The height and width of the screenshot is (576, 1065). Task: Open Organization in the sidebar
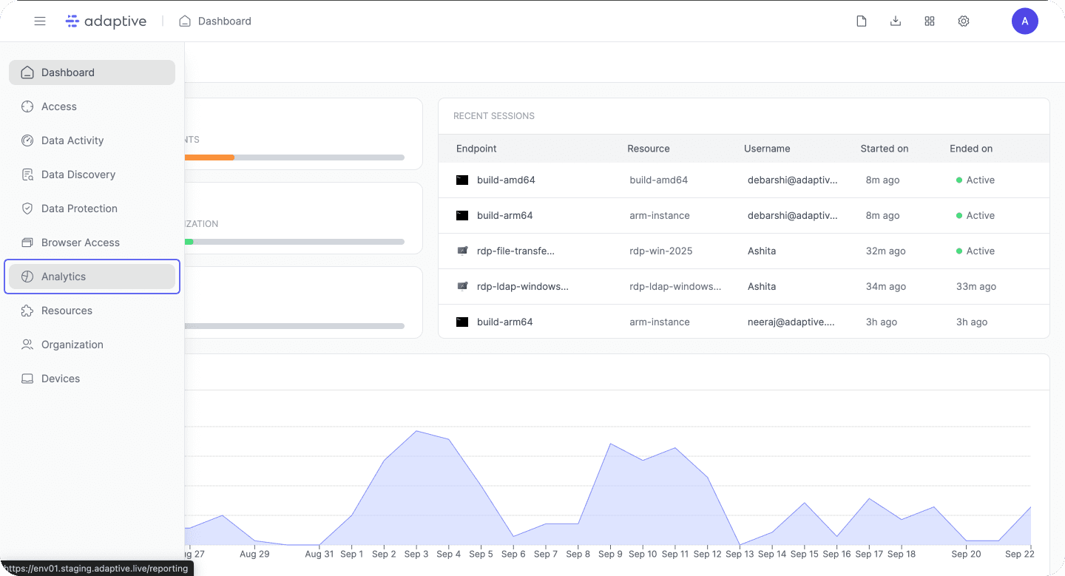point(92,345)
